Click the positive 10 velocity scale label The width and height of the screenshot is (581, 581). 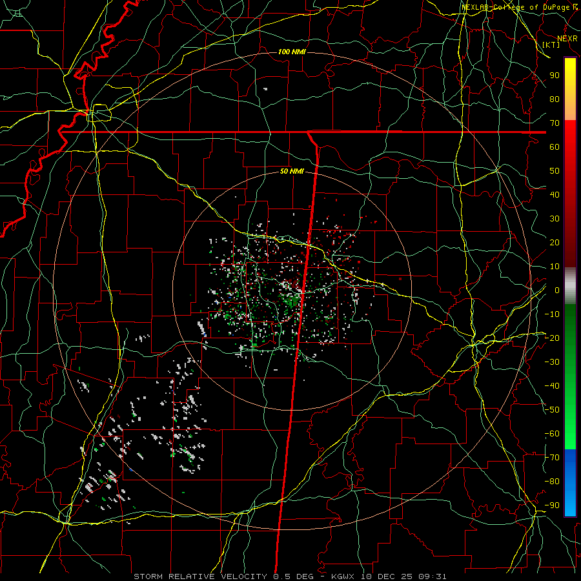(x=555, y=267)
